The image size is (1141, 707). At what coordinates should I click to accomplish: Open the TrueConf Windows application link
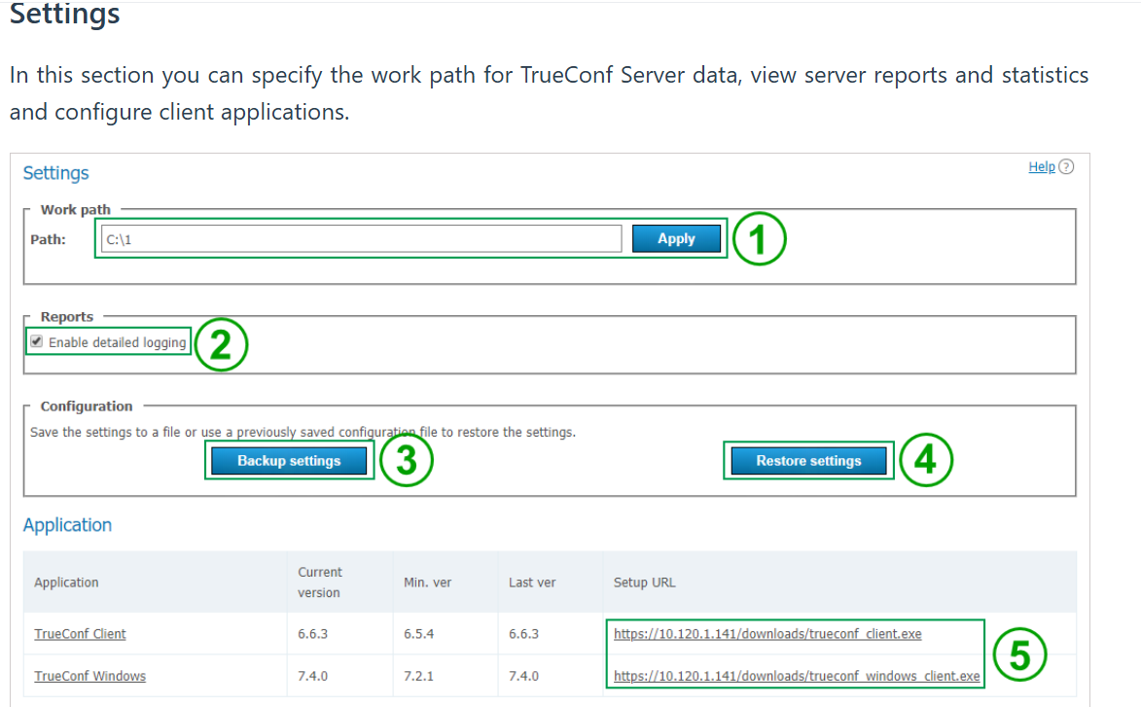coord(89,676)
